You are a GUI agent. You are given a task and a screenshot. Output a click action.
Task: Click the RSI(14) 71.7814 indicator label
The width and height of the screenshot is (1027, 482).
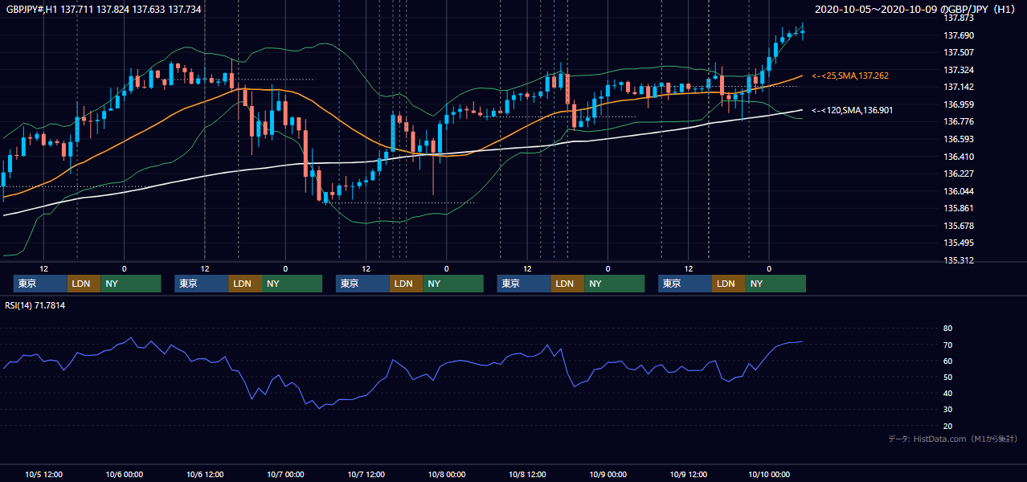tap(35, 305)
